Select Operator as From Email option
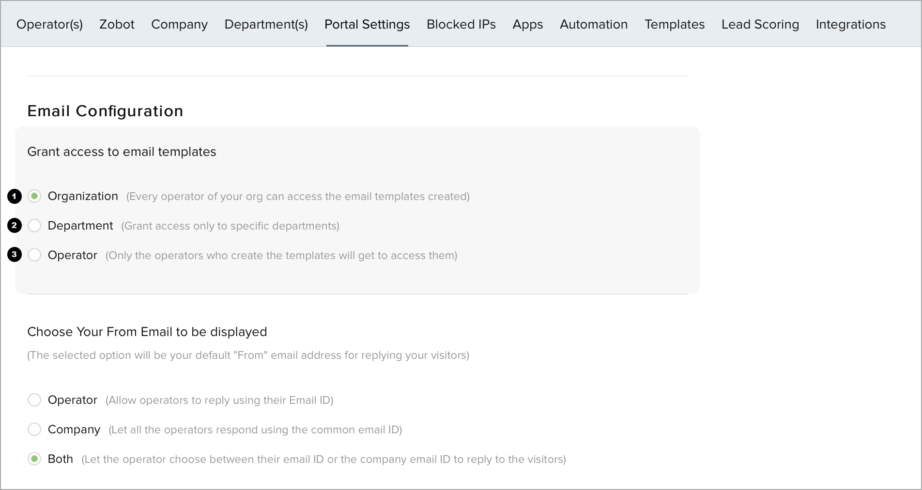The width and height of the screenshot is (922, 490). pyautogui.click(x=34, y=400)
